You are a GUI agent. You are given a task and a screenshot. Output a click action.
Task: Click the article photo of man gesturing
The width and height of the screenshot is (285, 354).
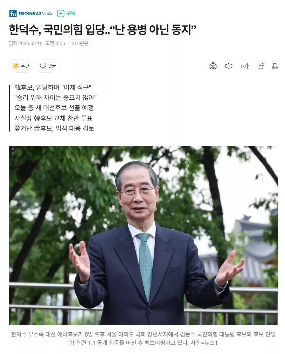pyautogui.click(x=144, y=235)
